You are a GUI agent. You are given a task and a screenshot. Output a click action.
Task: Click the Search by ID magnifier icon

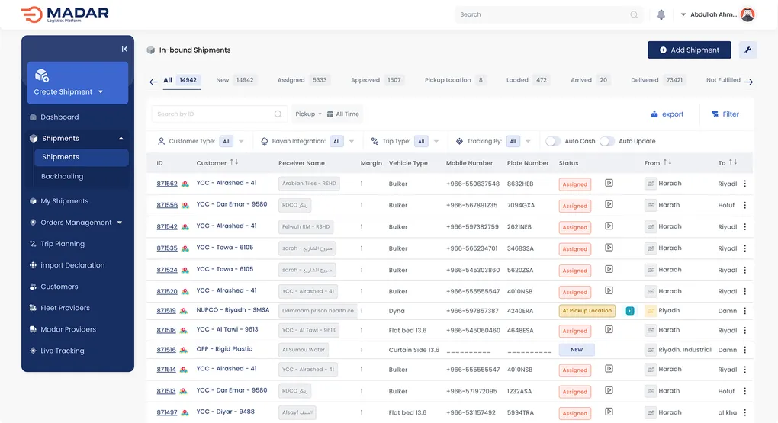(x=278, y=114)
